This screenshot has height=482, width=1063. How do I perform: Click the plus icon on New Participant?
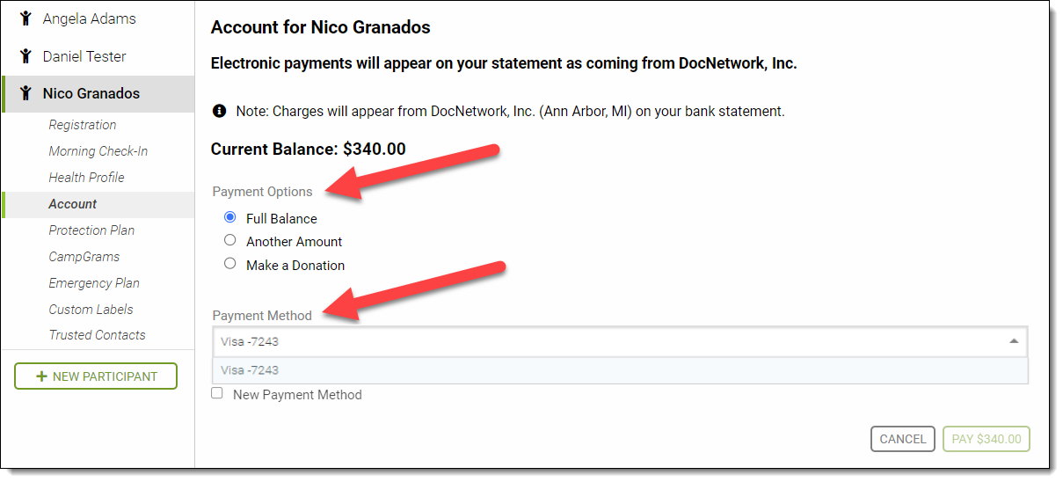click(41, 376)
